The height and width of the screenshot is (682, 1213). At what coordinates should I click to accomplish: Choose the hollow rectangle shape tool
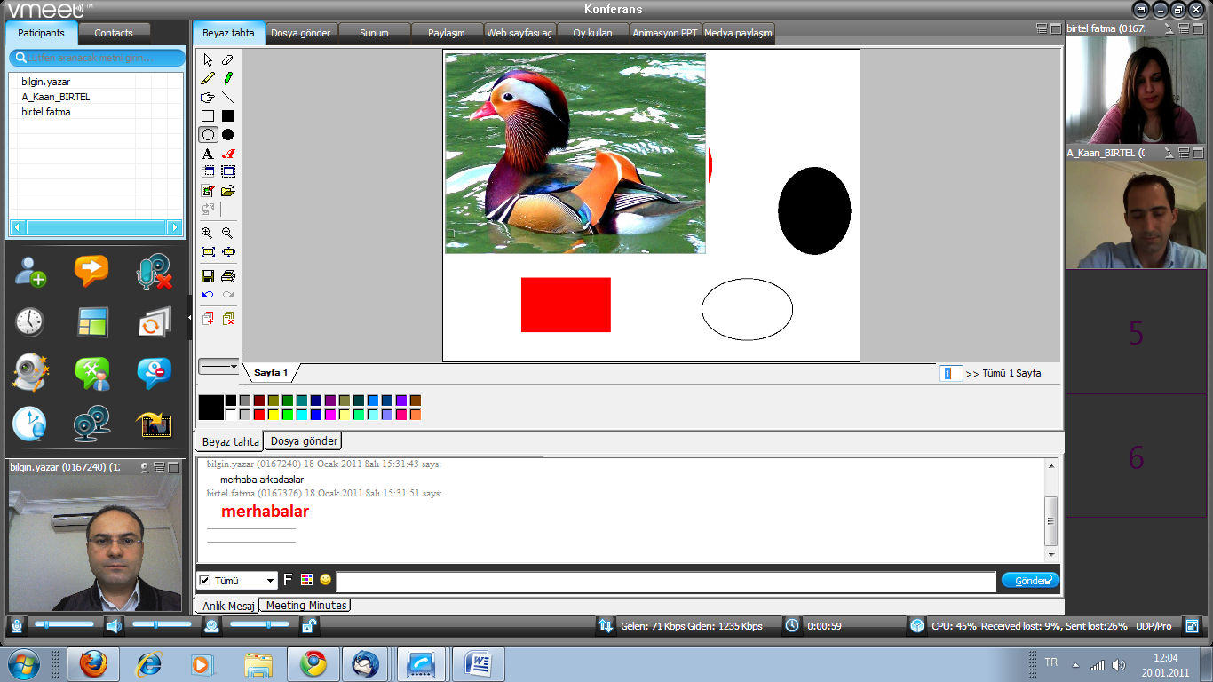[x=208, y=115]
